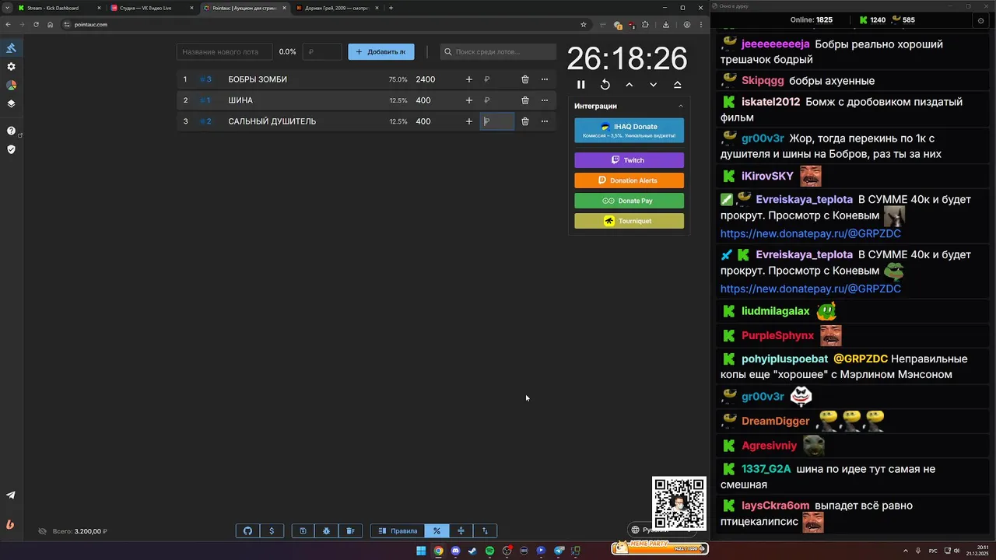Image resolution: width=996 pixels, height=560 pixels.
Task: Focus the new lot amount field
Action: 322,52
